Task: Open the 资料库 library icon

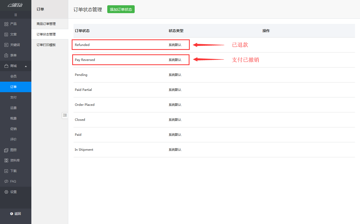Action: point(6,160)
